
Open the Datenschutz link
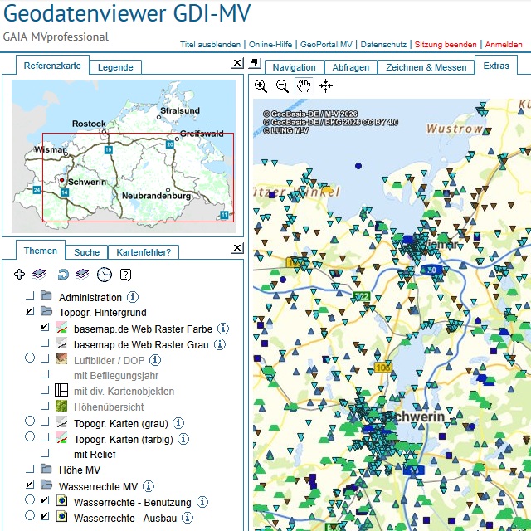[x=383, y=44]
